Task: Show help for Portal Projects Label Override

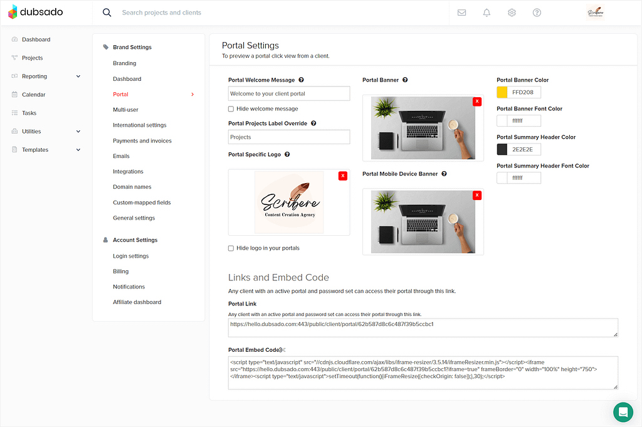Action: [313, 124]
